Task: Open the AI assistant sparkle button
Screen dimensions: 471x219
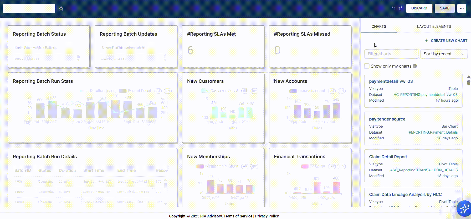Action: [x=464, y=209]
